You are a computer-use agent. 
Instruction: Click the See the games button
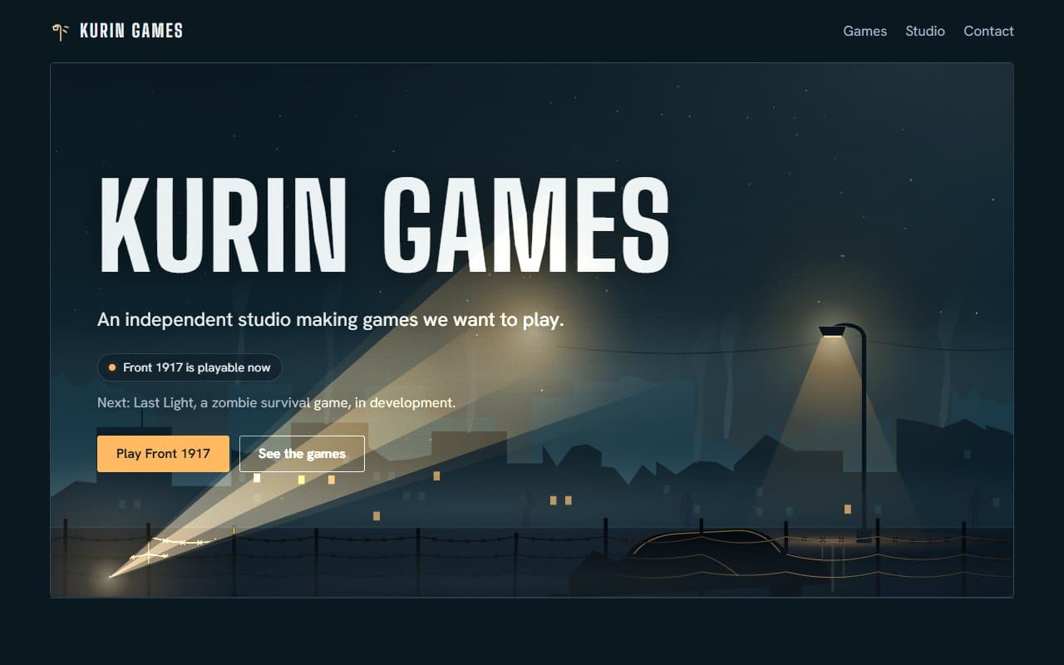pos(302,454)
